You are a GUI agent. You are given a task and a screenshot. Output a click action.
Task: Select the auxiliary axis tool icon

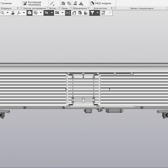52,3
